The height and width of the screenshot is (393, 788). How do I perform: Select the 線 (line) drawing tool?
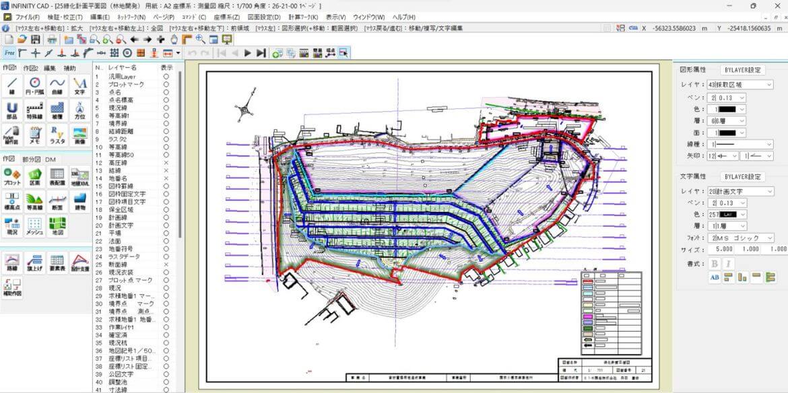pos(12,85)
